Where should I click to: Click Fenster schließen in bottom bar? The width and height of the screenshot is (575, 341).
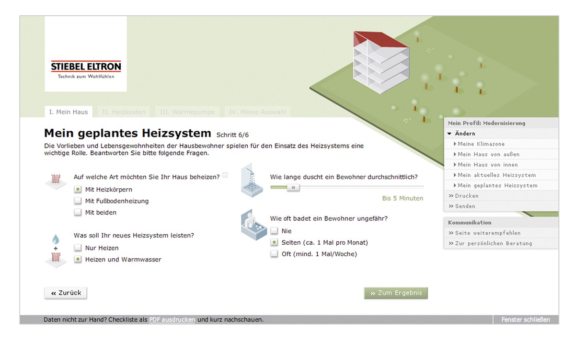point(526,319)
